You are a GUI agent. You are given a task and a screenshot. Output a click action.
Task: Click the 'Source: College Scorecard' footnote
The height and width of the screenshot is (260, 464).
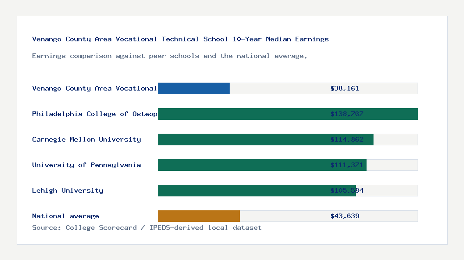pyautogui.click(x=147, y=227)
